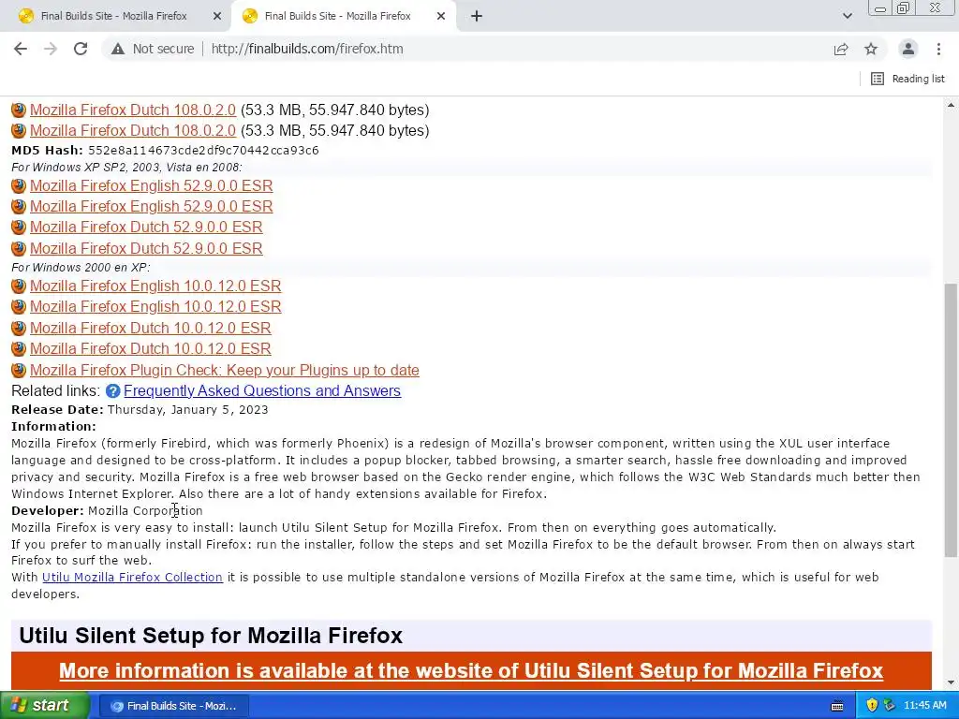959x719 pixels.
Task: Open Frequently Asked Questions and Answers link
Action: [262, 390]
